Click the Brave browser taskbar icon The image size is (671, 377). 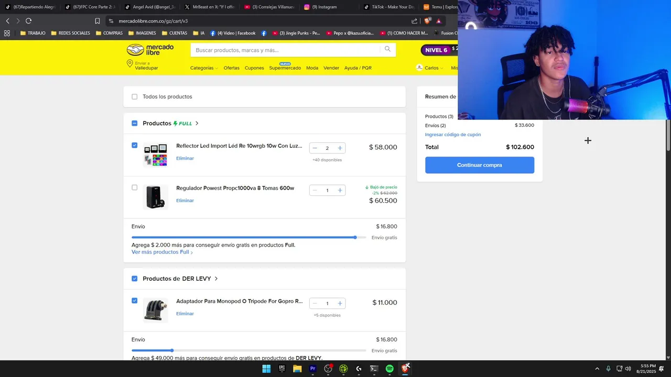(405, 369)
